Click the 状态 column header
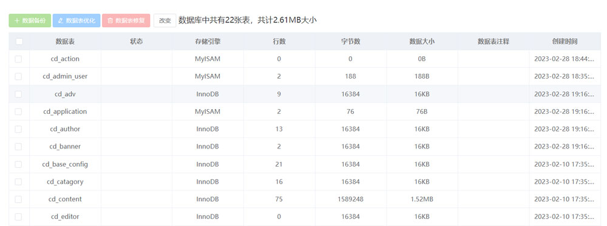607x226 pixels. tap(137, 41)
